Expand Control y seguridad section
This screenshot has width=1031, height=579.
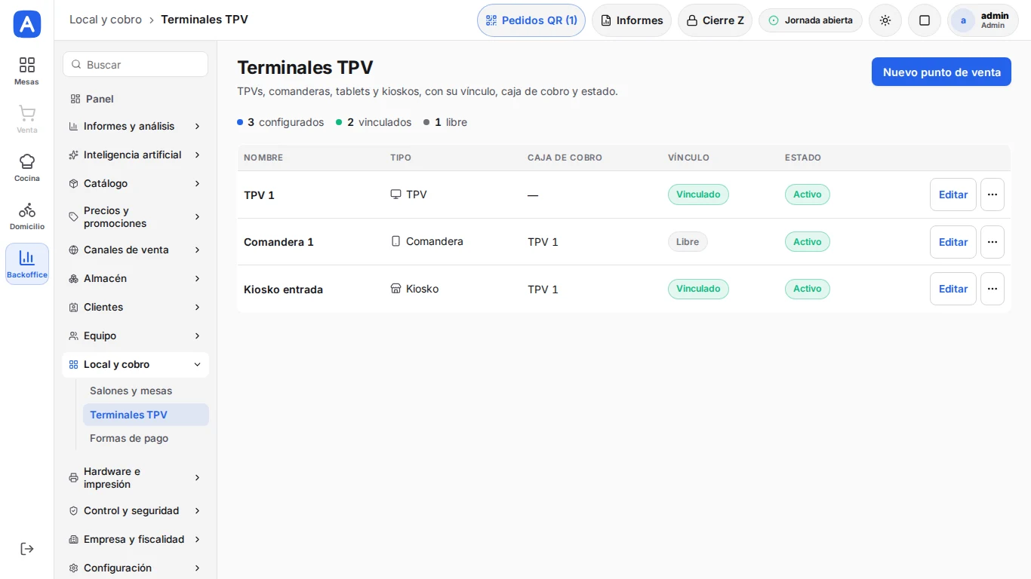click(x=135, y=510)
